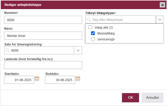Tick the Vælg alle (2) checkbox

click(90, 27)
